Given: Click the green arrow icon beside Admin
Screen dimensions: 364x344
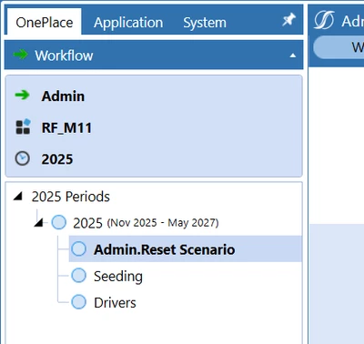Looking at the screenshot, I should click(22, 96).
